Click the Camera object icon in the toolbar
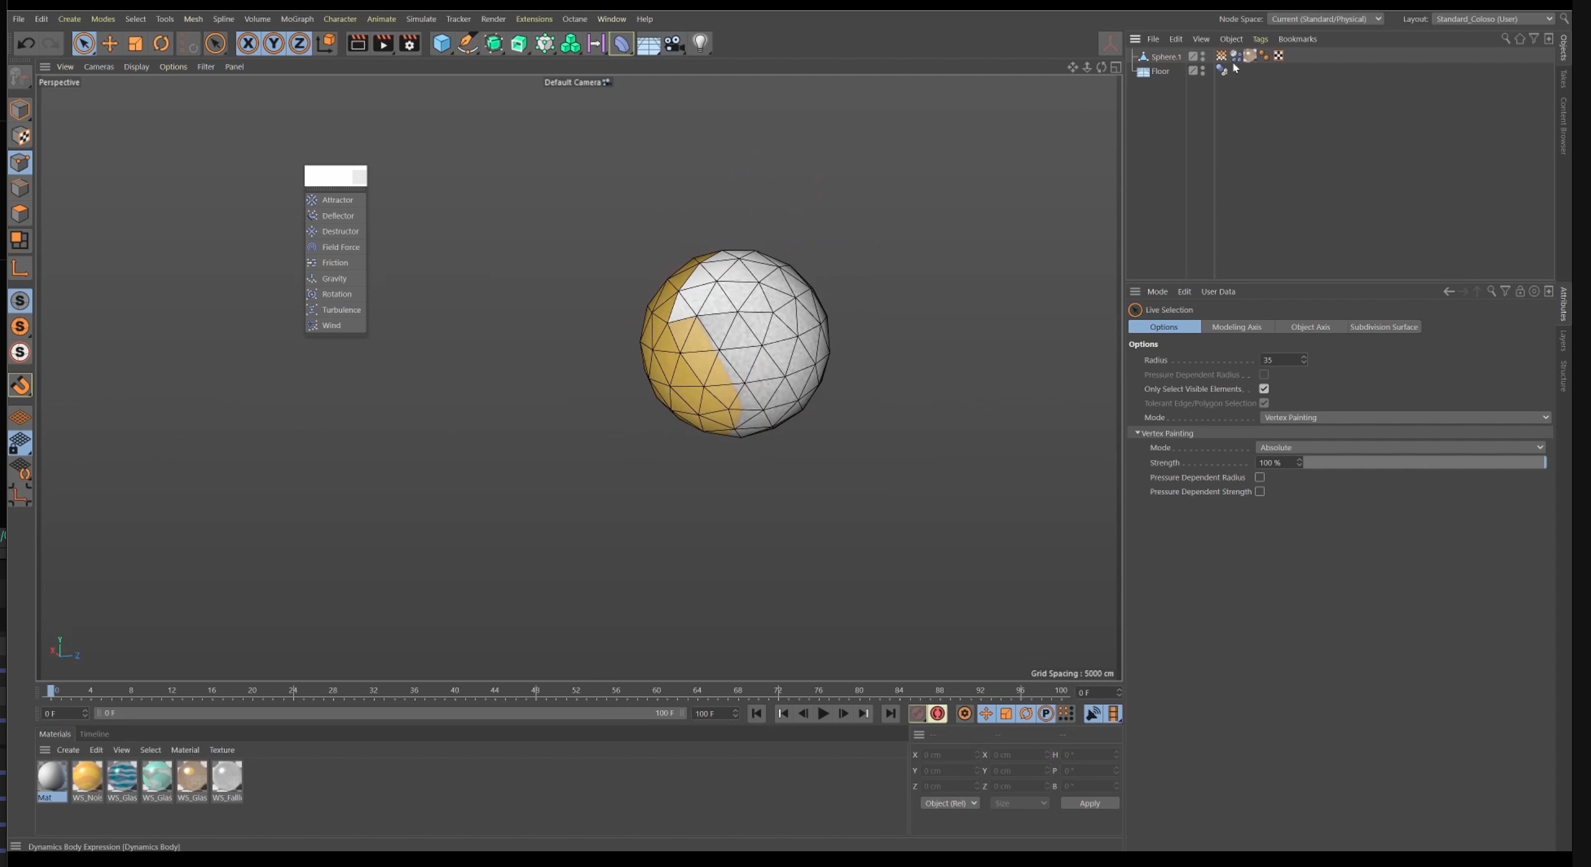The width and height of the screenshot is (1591, 867). tap(674, 43)
